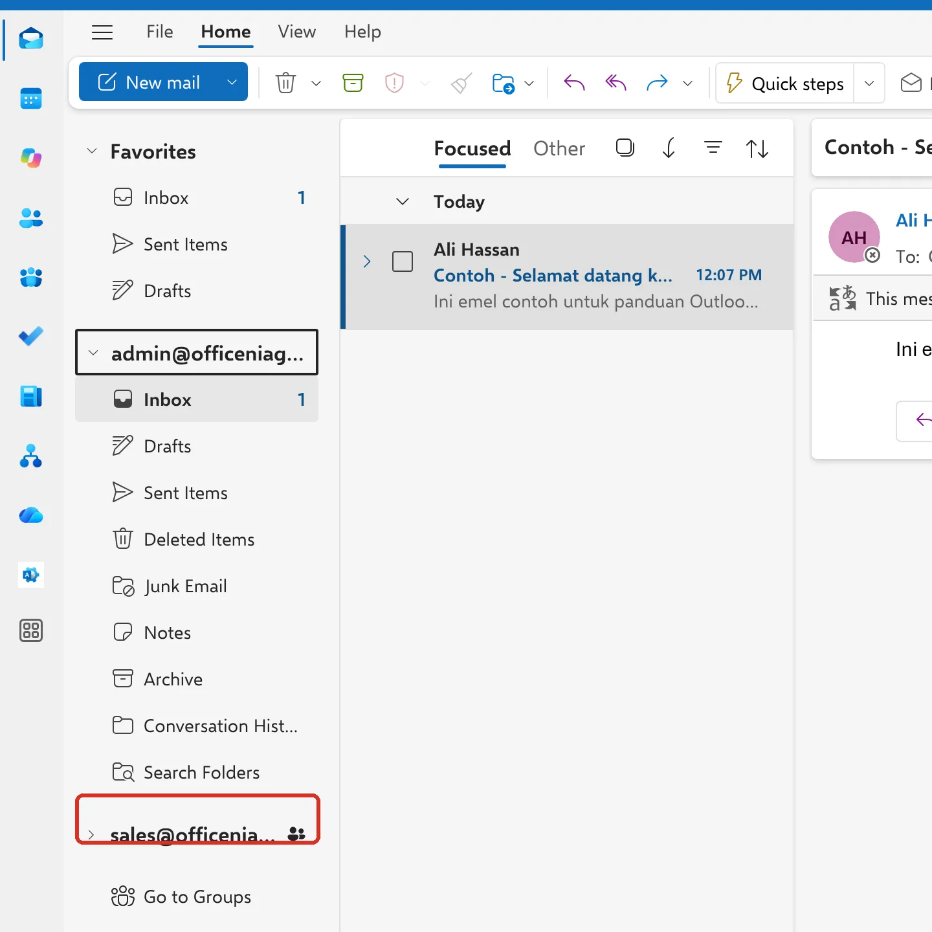Open the Junk Email folder
Image resolution: width=932 pixels, height=932 pixels.
coord(197,586)
